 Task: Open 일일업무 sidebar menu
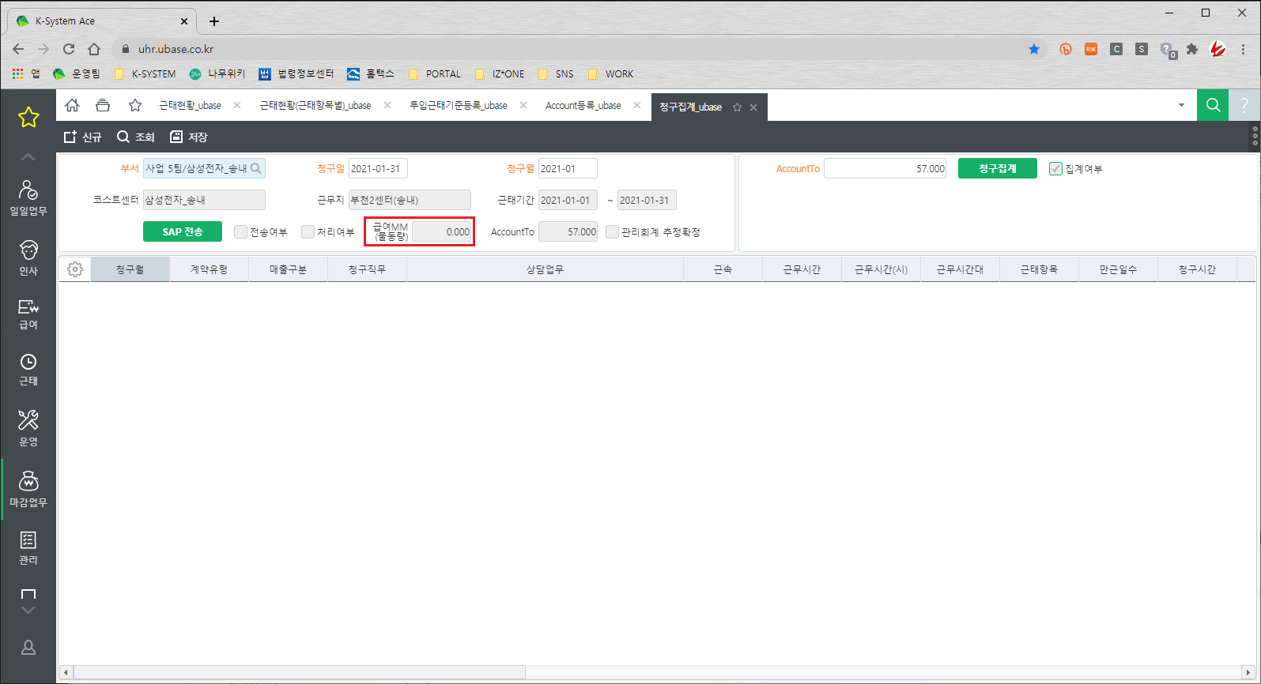point(28,198)
